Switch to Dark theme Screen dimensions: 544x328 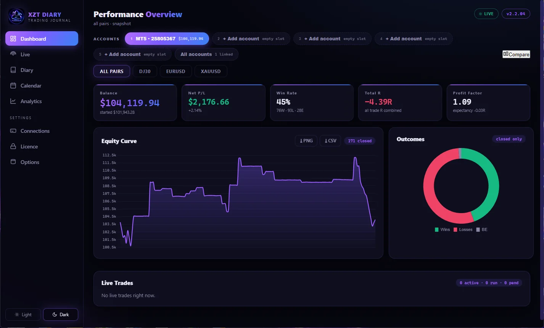point(61,315)
